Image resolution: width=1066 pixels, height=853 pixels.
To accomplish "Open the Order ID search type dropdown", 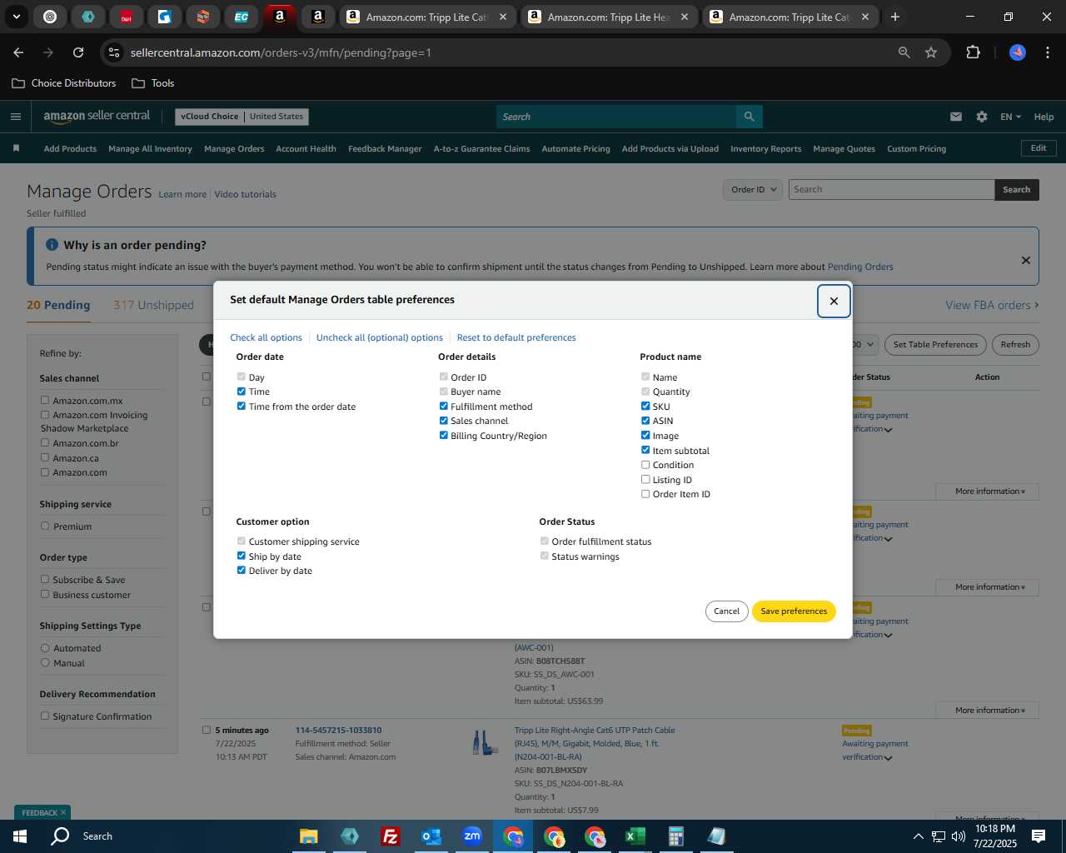I will pos(753,189).
